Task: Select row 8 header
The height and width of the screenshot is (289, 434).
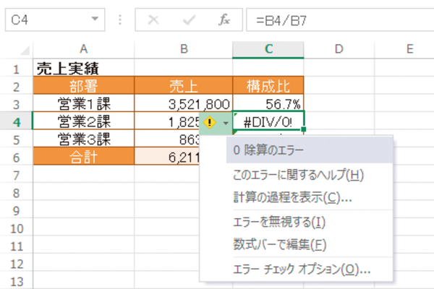Action: tap(17, 193)
